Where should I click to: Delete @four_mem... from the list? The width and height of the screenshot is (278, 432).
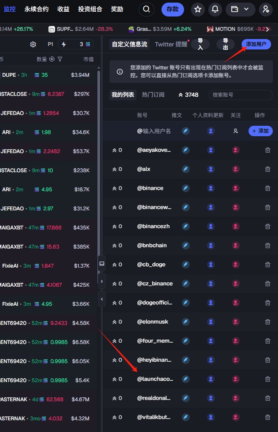[268, 341]
